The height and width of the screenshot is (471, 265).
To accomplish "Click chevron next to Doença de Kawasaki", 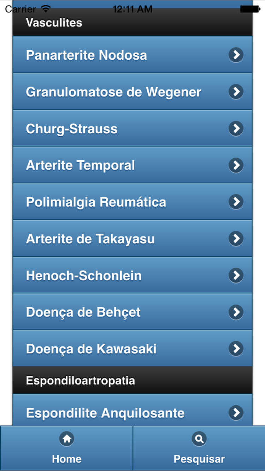I will tap(236, 349).
